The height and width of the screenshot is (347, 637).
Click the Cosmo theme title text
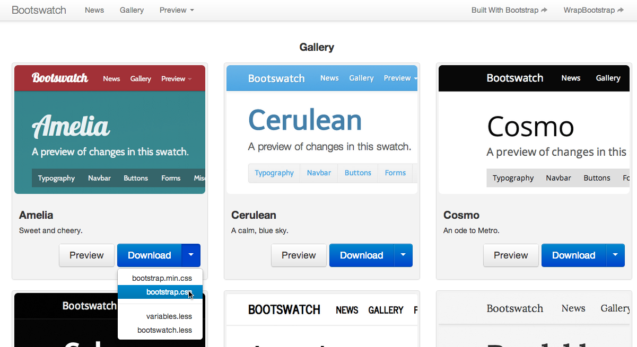461,215
